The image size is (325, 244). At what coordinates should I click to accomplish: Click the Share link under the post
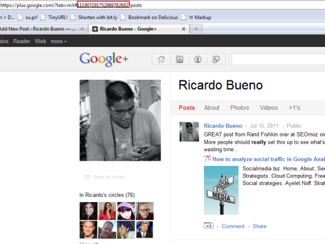259,226
